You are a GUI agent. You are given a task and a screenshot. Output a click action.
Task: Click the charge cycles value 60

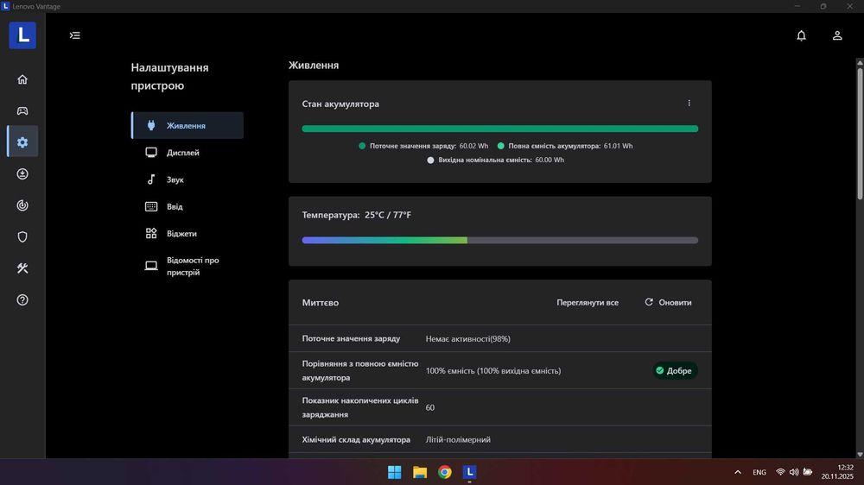point(429,407)
